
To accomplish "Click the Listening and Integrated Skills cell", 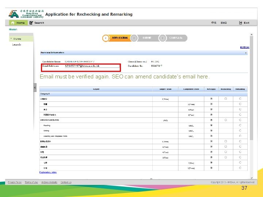I will [96, 136].
